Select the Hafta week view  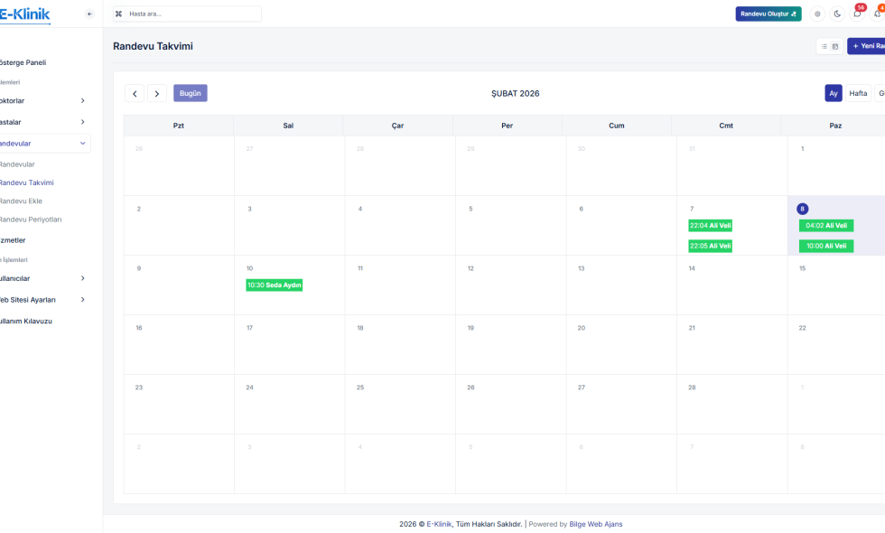click(858, 93)
